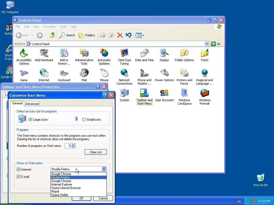Open Windows Firewall icon
Viewport: 274px width, 205px height.
[x=204, y=97]
